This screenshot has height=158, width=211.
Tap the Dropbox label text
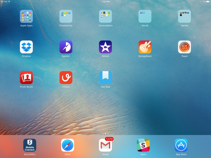(26, 56)
